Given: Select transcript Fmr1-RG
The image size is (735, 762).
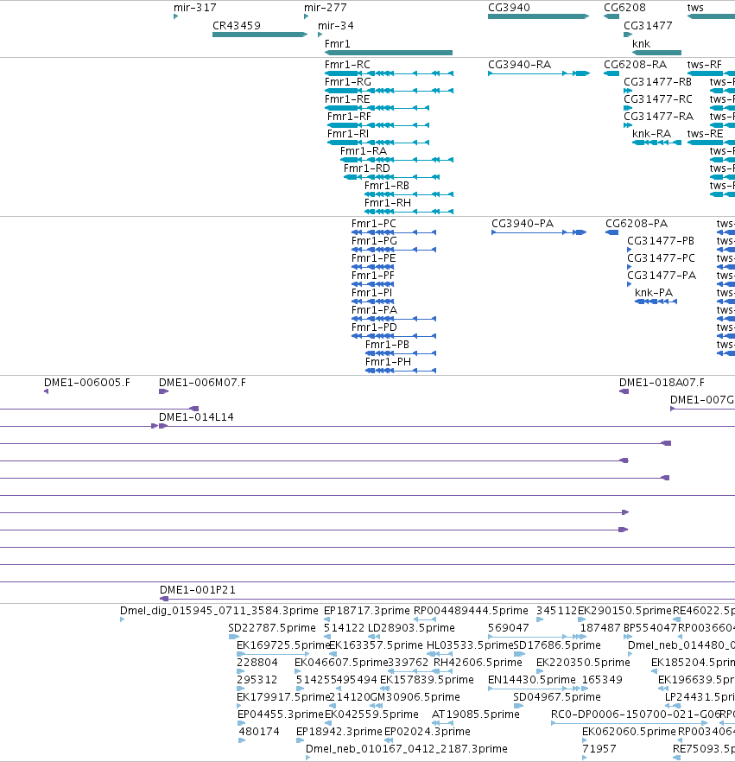Looking at the screenshot, I should point(389,91).
